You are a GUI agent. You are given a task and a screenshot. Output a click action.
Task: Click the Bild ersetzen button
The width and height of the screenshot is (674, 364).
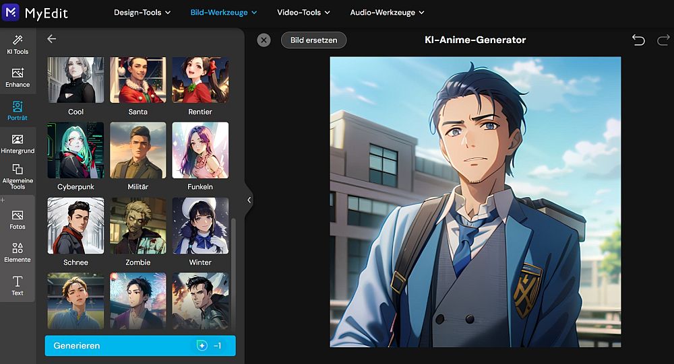click(314, 40)
